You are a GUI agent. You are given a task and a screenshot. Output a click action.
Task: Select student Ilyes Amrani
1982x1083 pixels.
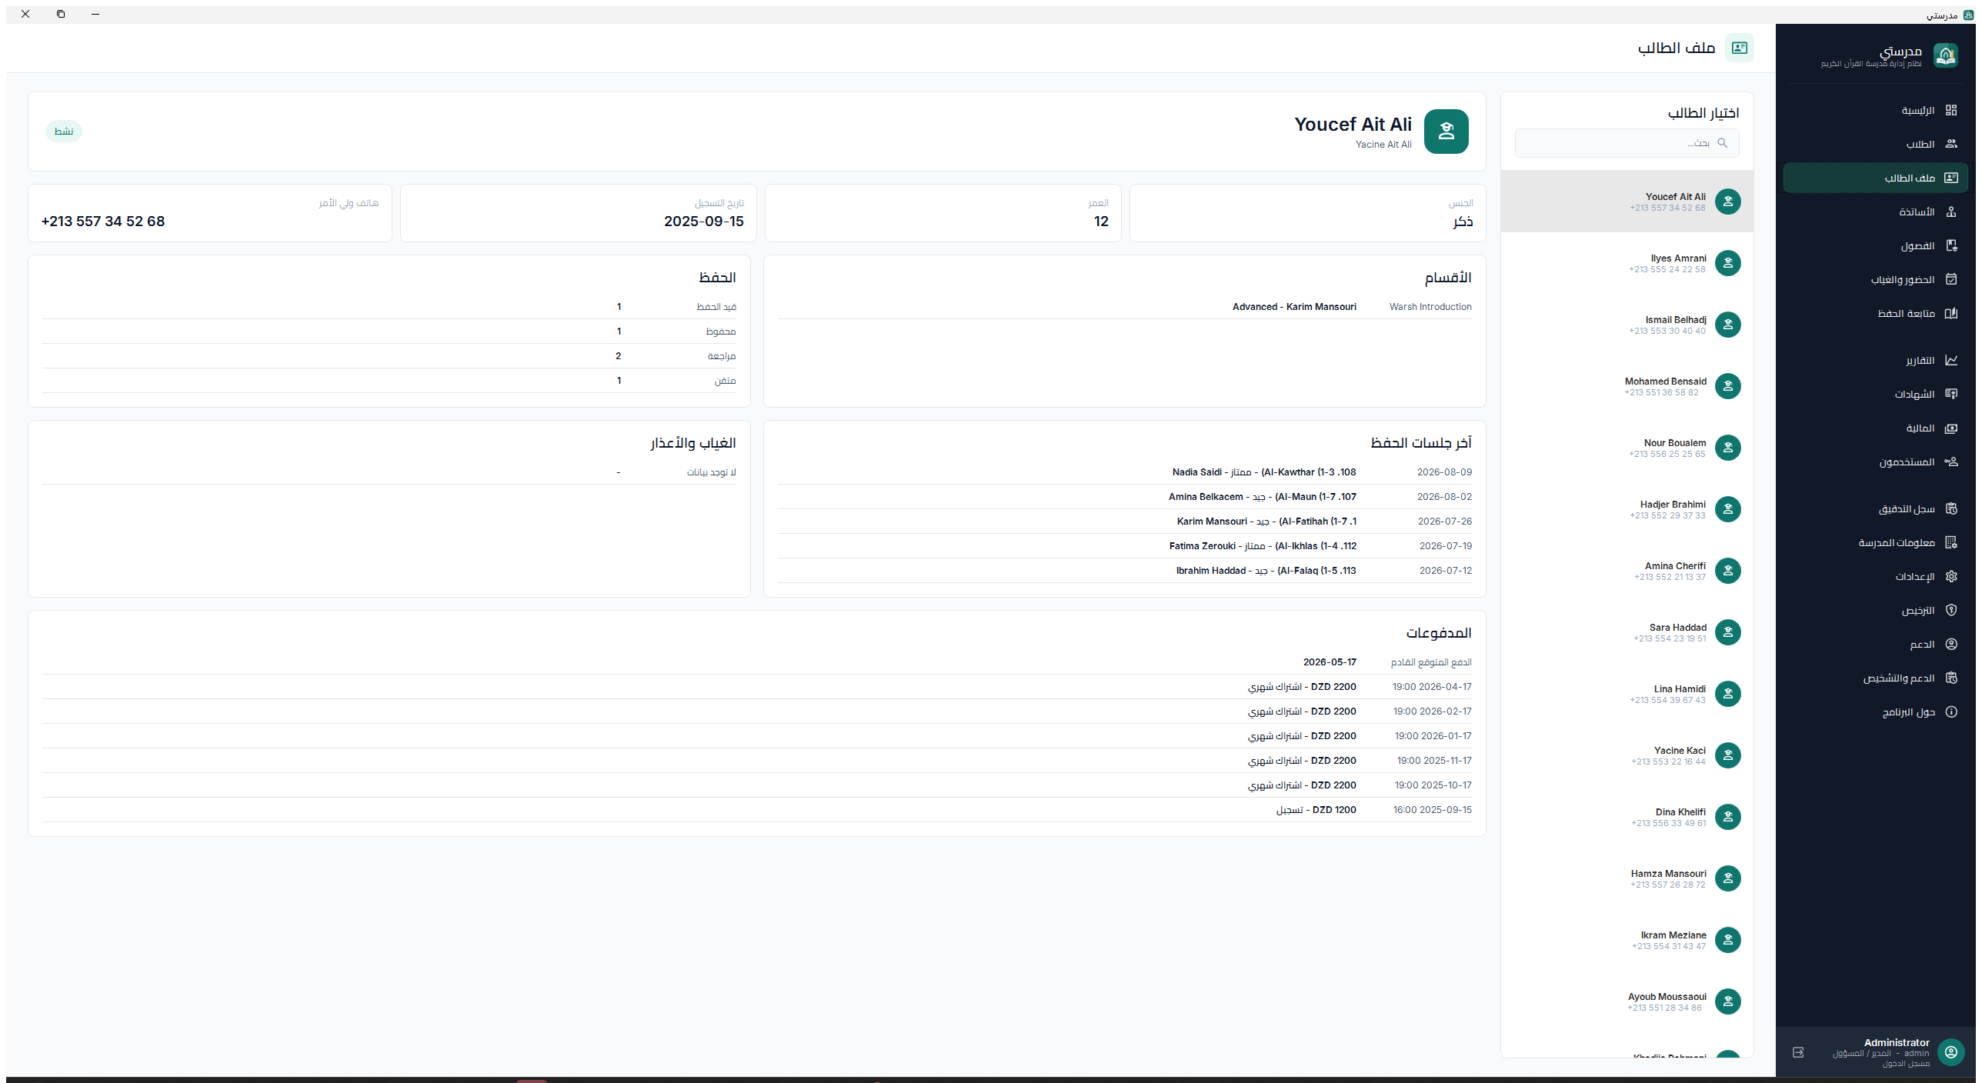click(x=1627, y=263)
